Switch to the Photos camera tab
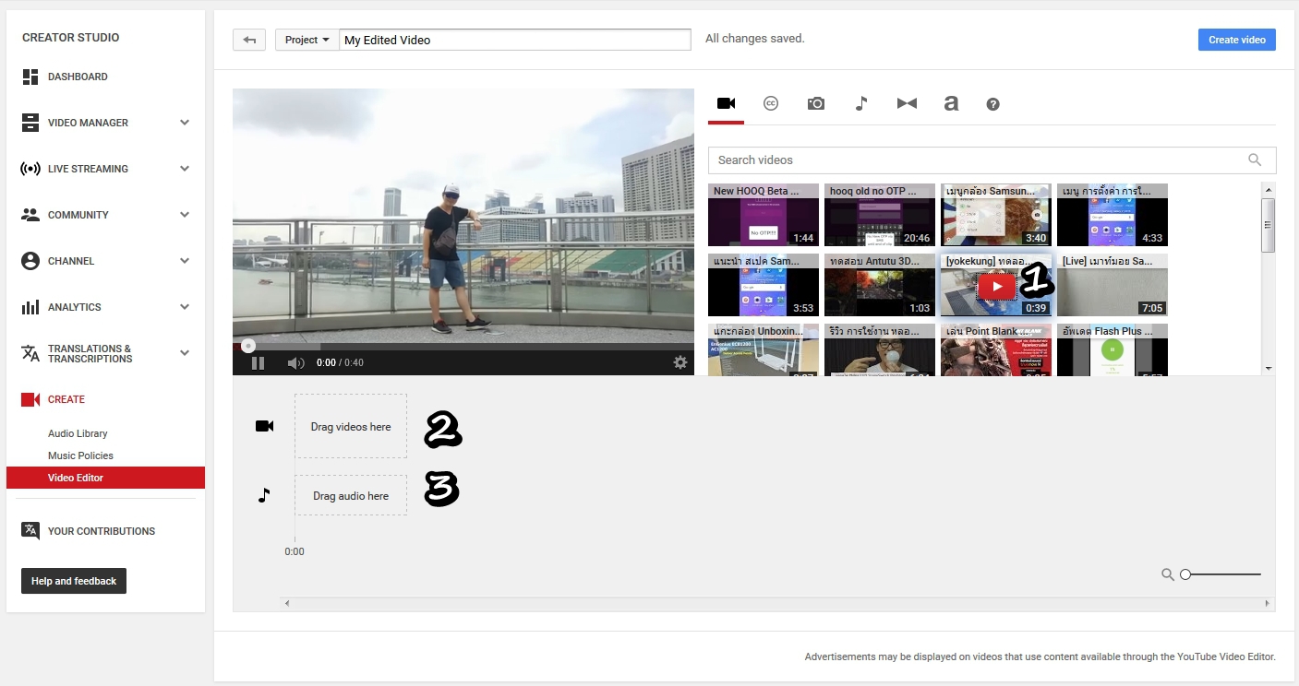This screenshot has width=1299, height=686. (x=816, y=103)
